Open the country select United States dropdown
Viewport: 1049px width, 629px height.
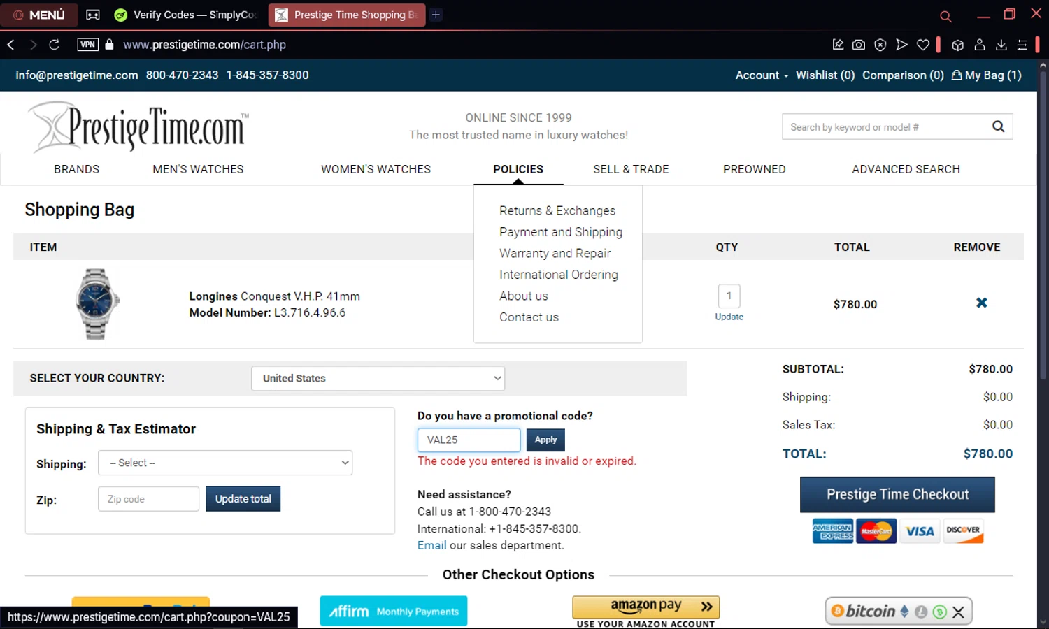(378, 378)
